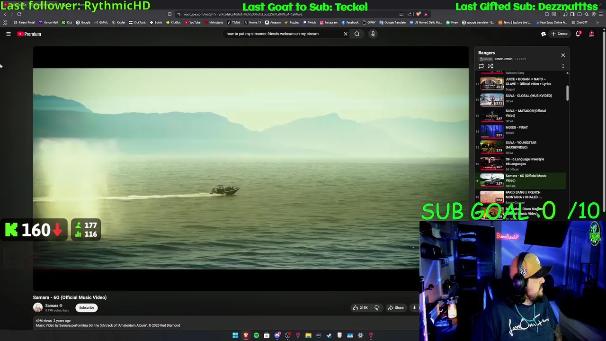This screenshot has width=606, height=341.
Task: Open the YouTube hamburger guide menu
Action: (8, 34)
